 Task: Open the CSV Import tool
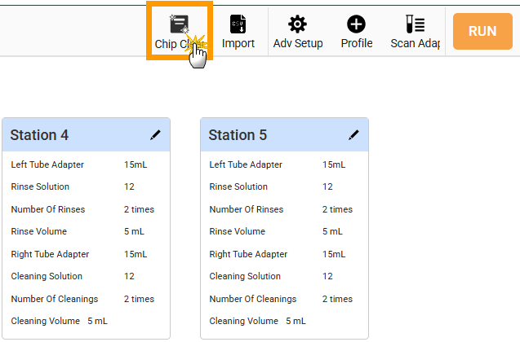pyautogui.click(x=238, y=30)
